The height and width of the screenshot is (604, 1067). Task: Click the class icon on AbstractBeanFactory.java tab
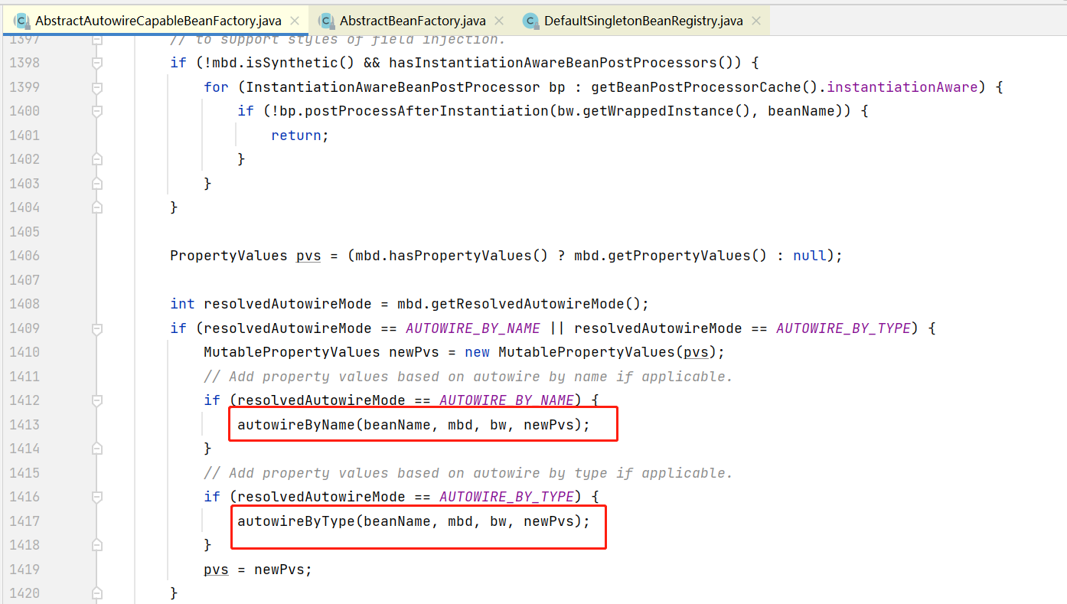point(327,21)
